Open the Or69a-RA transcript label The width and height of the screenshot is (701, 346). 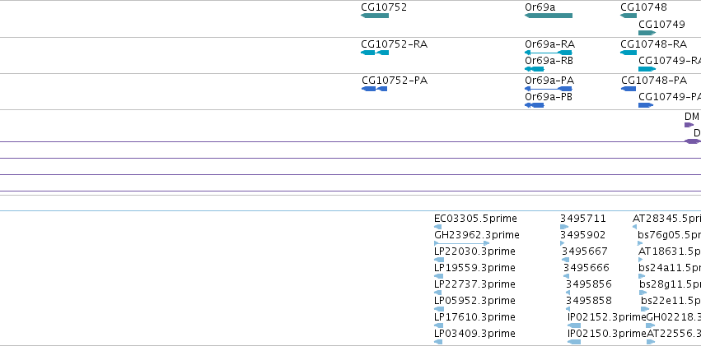550,44
